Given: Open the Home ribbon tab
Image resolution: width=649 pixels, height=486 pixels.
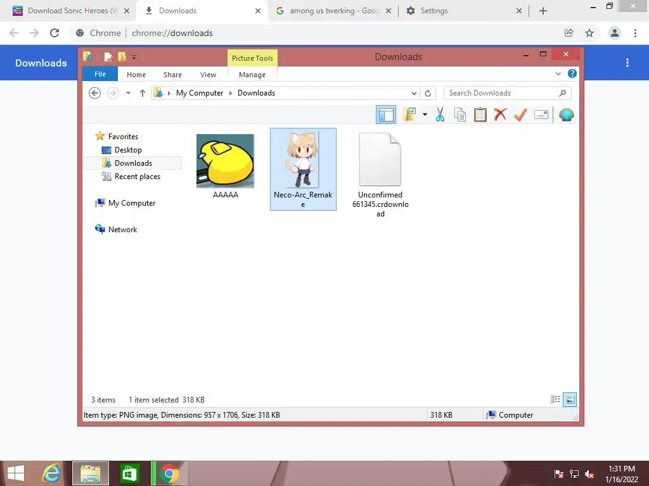Looking at the screenshot, I should point(136,75).
